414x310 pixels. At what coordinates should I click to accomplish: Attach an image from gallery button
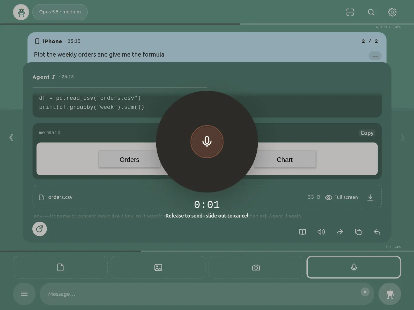point(158,267)
